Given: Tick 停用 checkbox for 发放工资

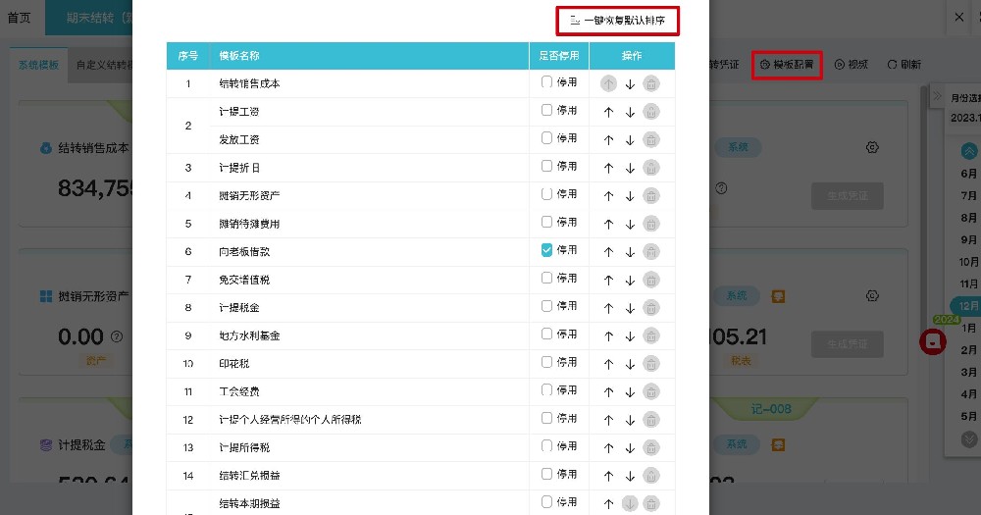Looking at the screenshot, I should click(546, 137).
